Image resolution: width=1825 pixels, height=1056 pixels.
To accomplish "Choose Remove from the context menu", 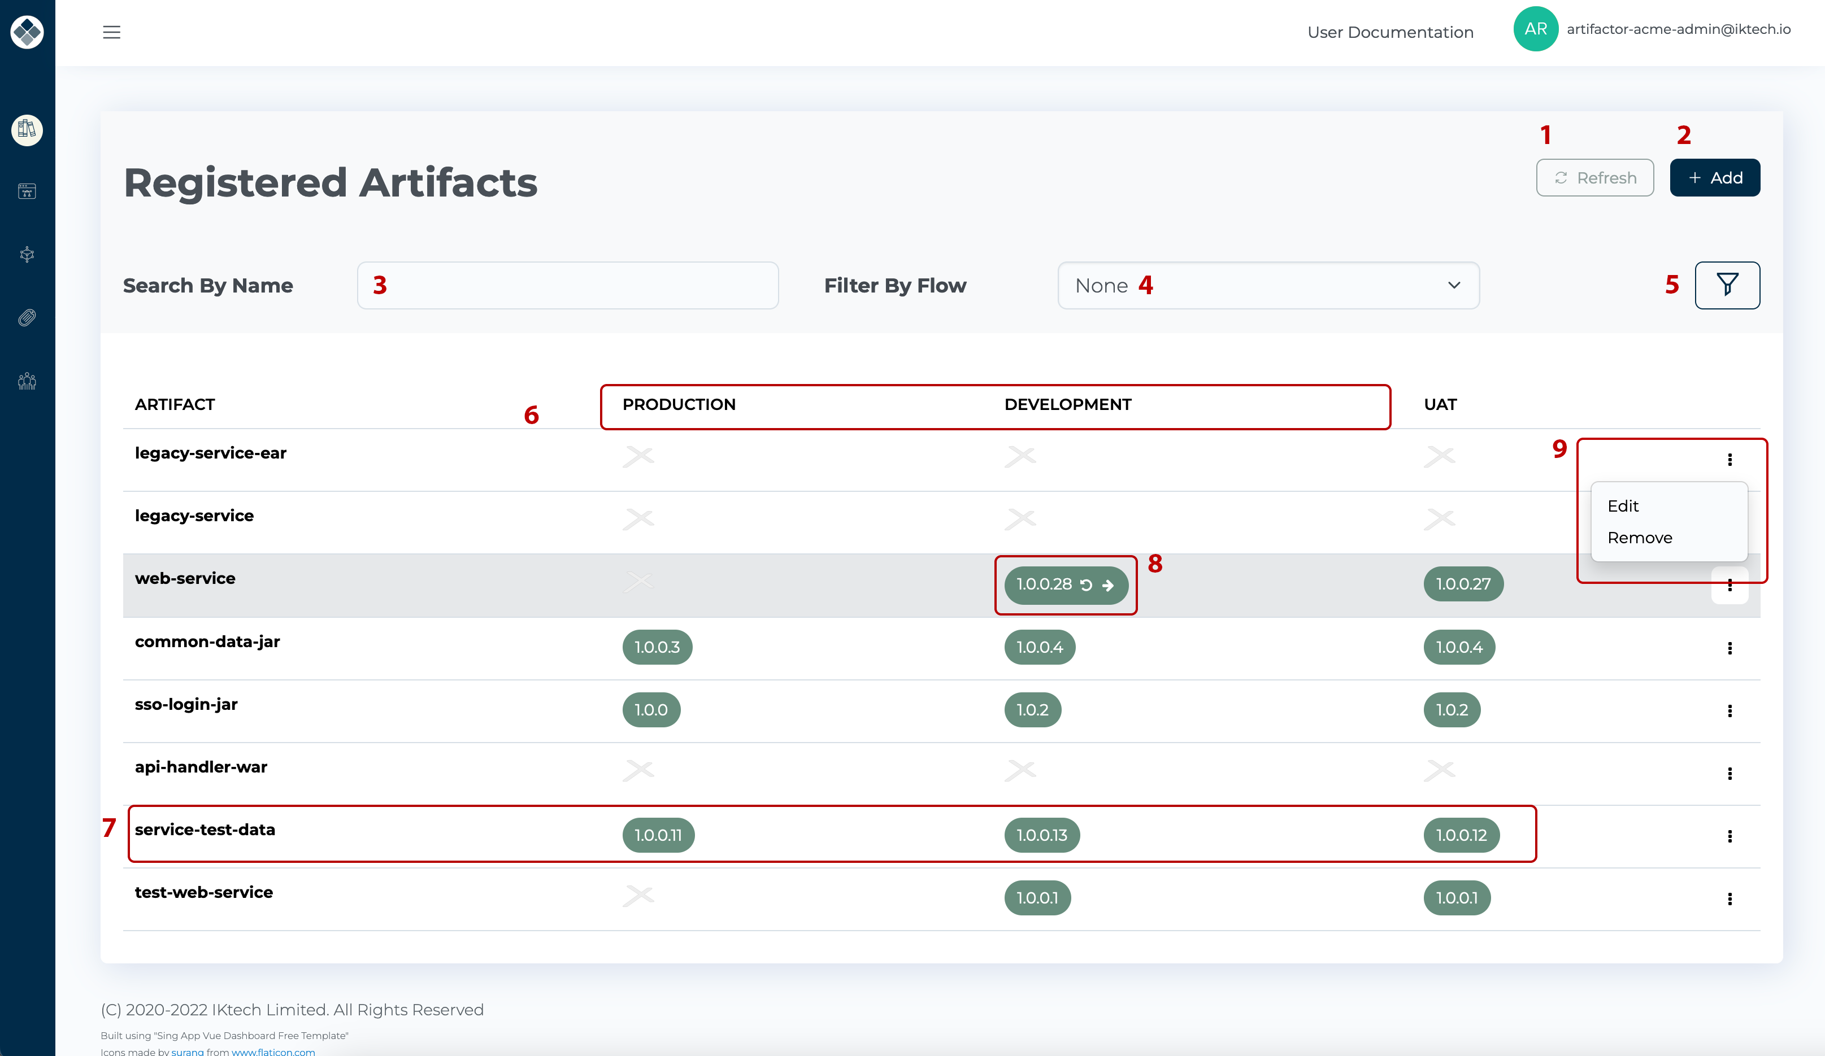I will (1640, 538).
